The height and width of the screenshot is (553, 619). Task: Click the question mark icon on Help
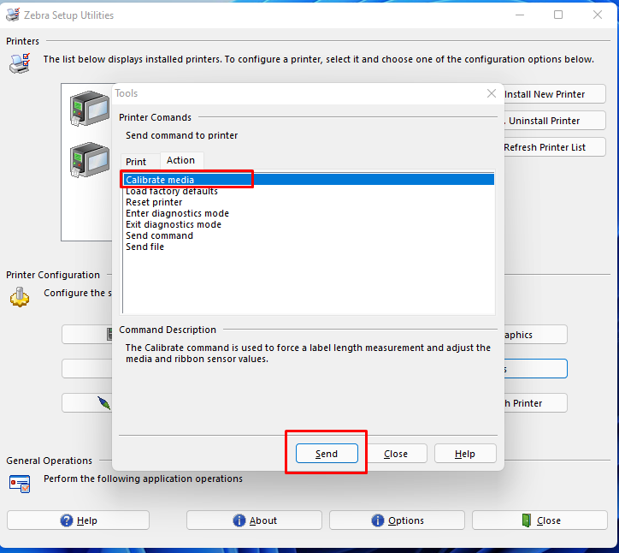(67, 520)
